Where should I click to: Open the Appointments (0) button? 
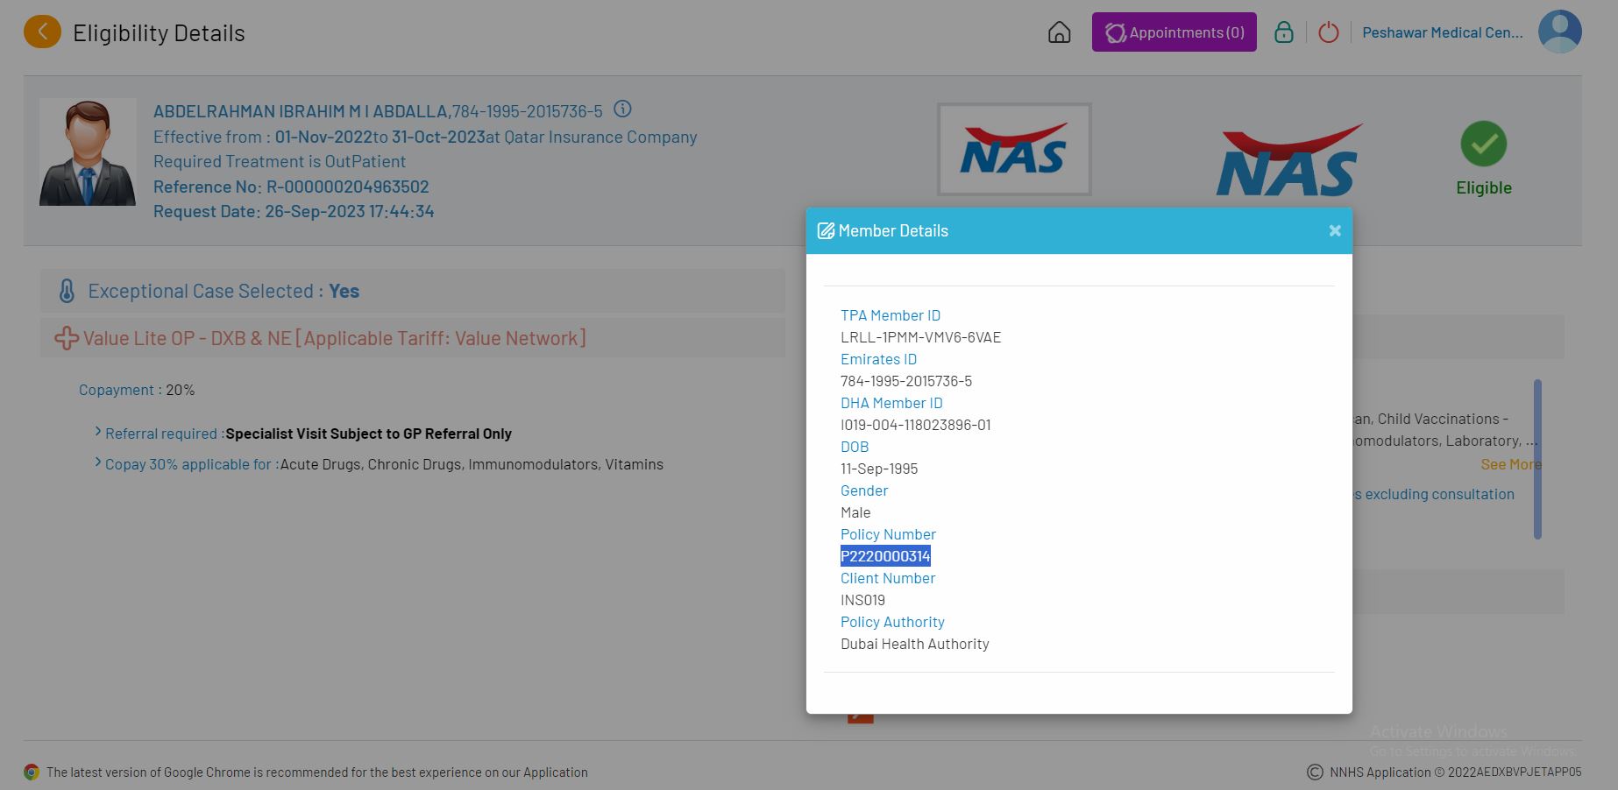pos(1174,32)
